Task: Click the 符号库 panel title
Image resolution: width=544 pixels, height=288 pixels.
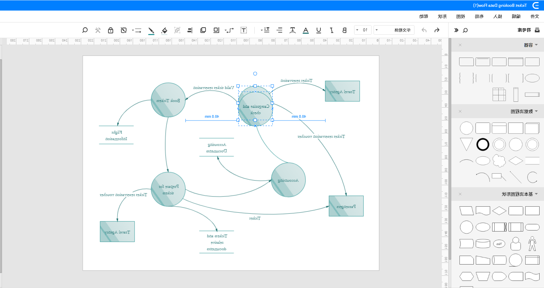Action: pos(524,30)
